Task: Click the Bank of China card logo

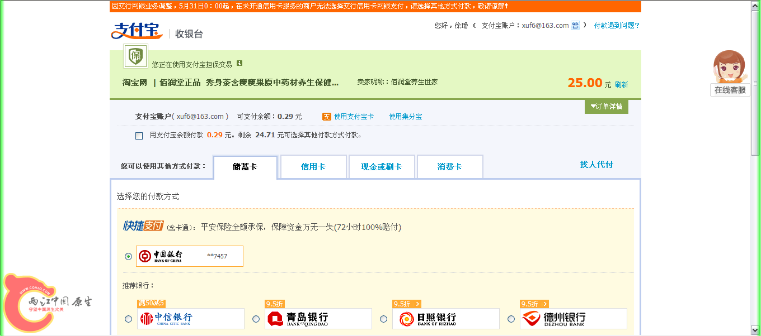Action: 161,256
